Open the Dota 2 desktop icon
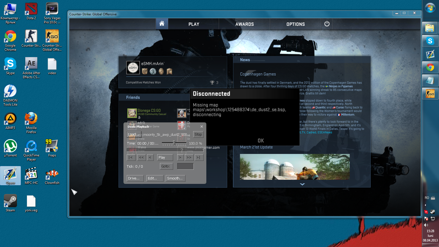The image size is (439, 247). [31, 11]
